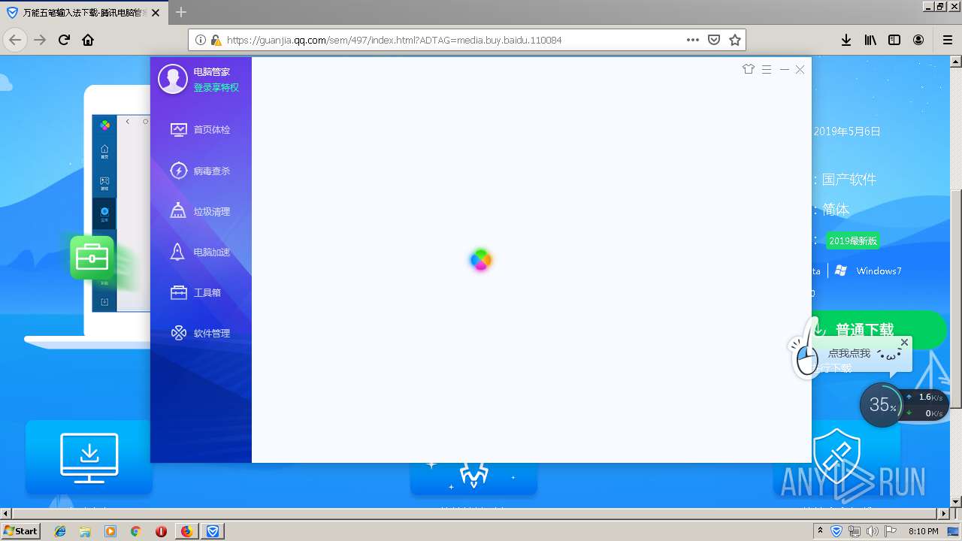Open the 电脑管家 main menu icon
The width and height of the screenshot is (962, 541).
pyautogui.click(x=767, y=69)
